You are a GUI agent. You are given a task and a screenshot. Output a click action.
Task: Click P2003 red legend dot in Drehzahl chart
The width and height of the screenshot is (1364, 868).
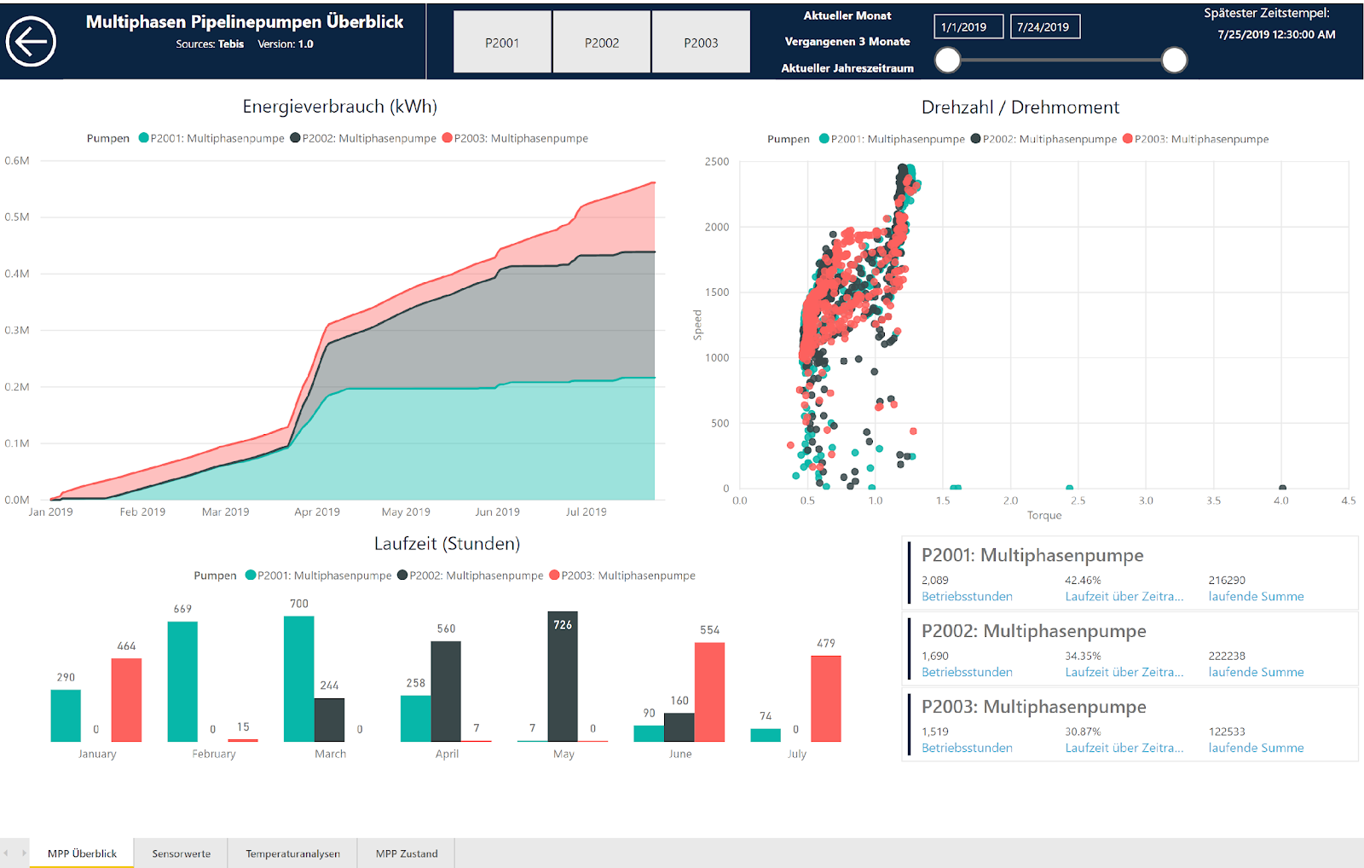(1128, 139)
